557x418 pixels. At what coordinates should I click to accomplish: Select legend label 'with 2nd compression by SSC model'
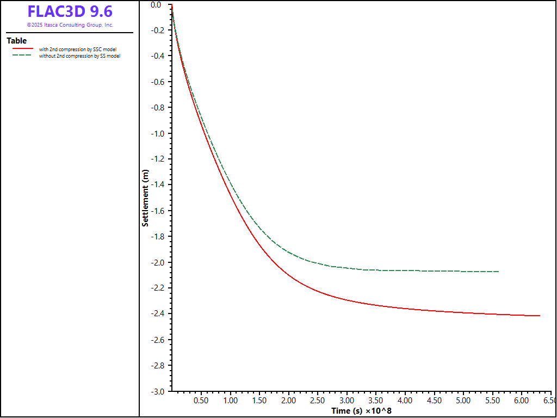click(x=77, y=50)
